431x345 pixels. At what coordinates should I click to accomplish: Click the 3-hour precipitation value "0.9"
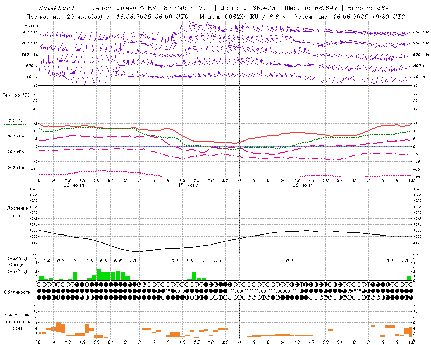click(x=404, y=261)
